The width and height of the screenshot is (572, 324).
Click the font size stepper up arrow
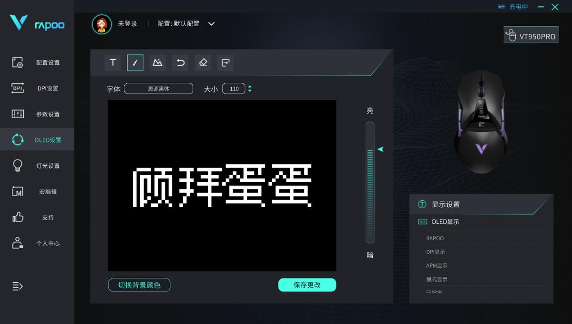coord(250,86)
